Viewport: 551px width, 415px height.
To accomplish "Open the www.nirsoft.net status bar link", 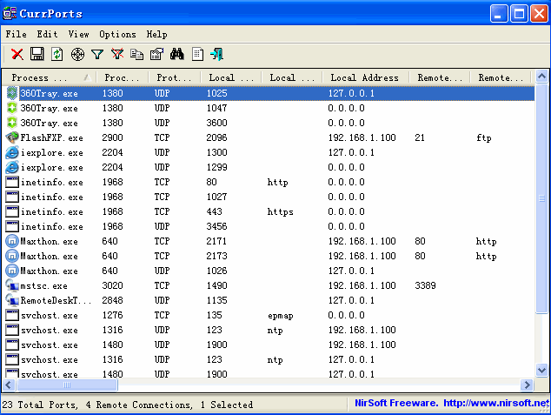I will 496,403.
